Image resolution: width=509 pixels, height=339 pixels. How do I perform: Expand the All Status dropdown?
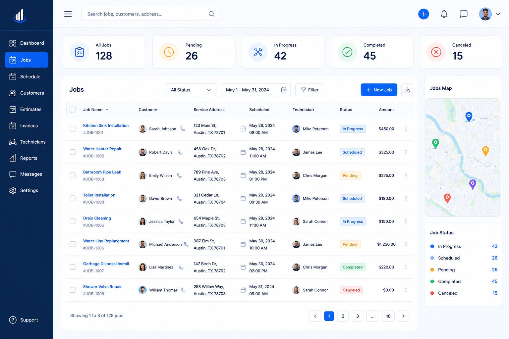tap(191, 90)
